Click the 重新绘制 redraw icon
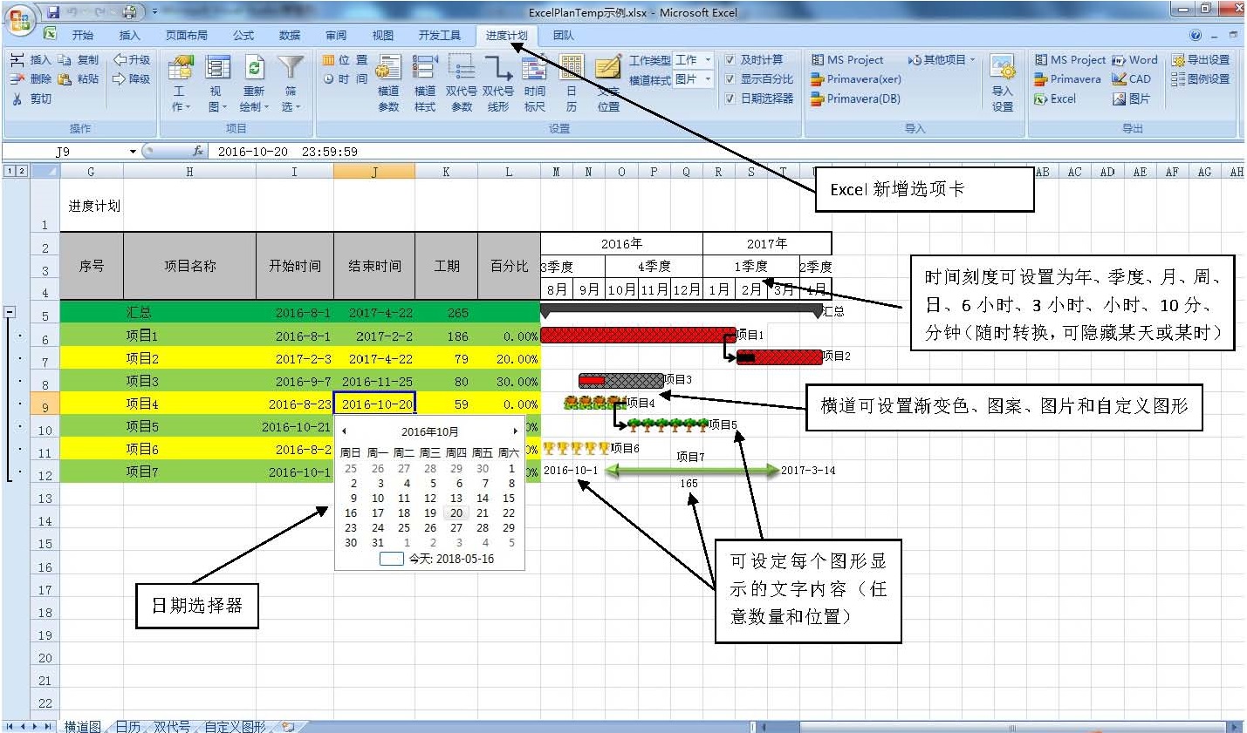 coord(254,69)
